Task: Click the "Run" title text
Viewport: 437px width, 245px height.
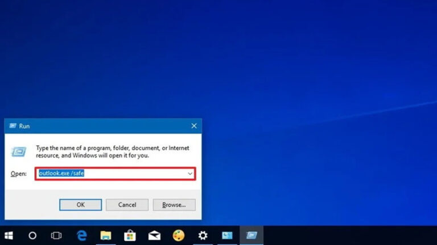Action: [x=24, y=126]
